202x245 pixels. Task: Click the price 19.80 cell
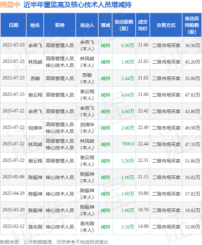(x=143, y=193)
